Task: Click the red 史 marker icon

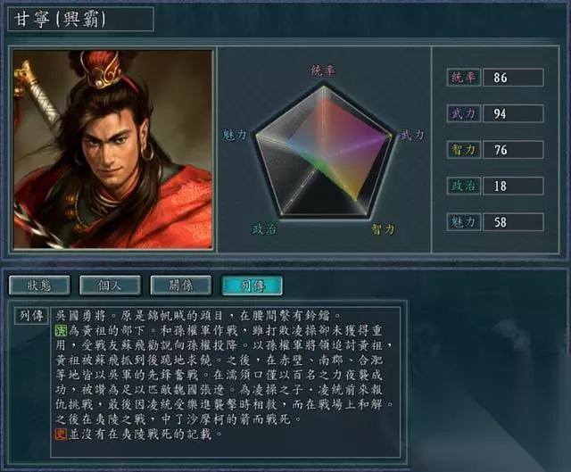Action: (x=61, y=434)
